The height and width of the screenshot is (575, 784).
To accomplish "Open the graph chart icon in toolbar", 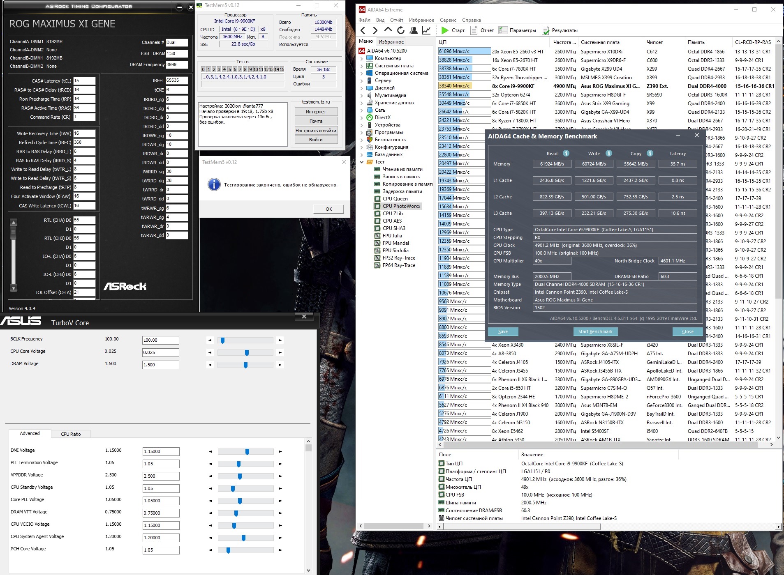I will point(426,30).
